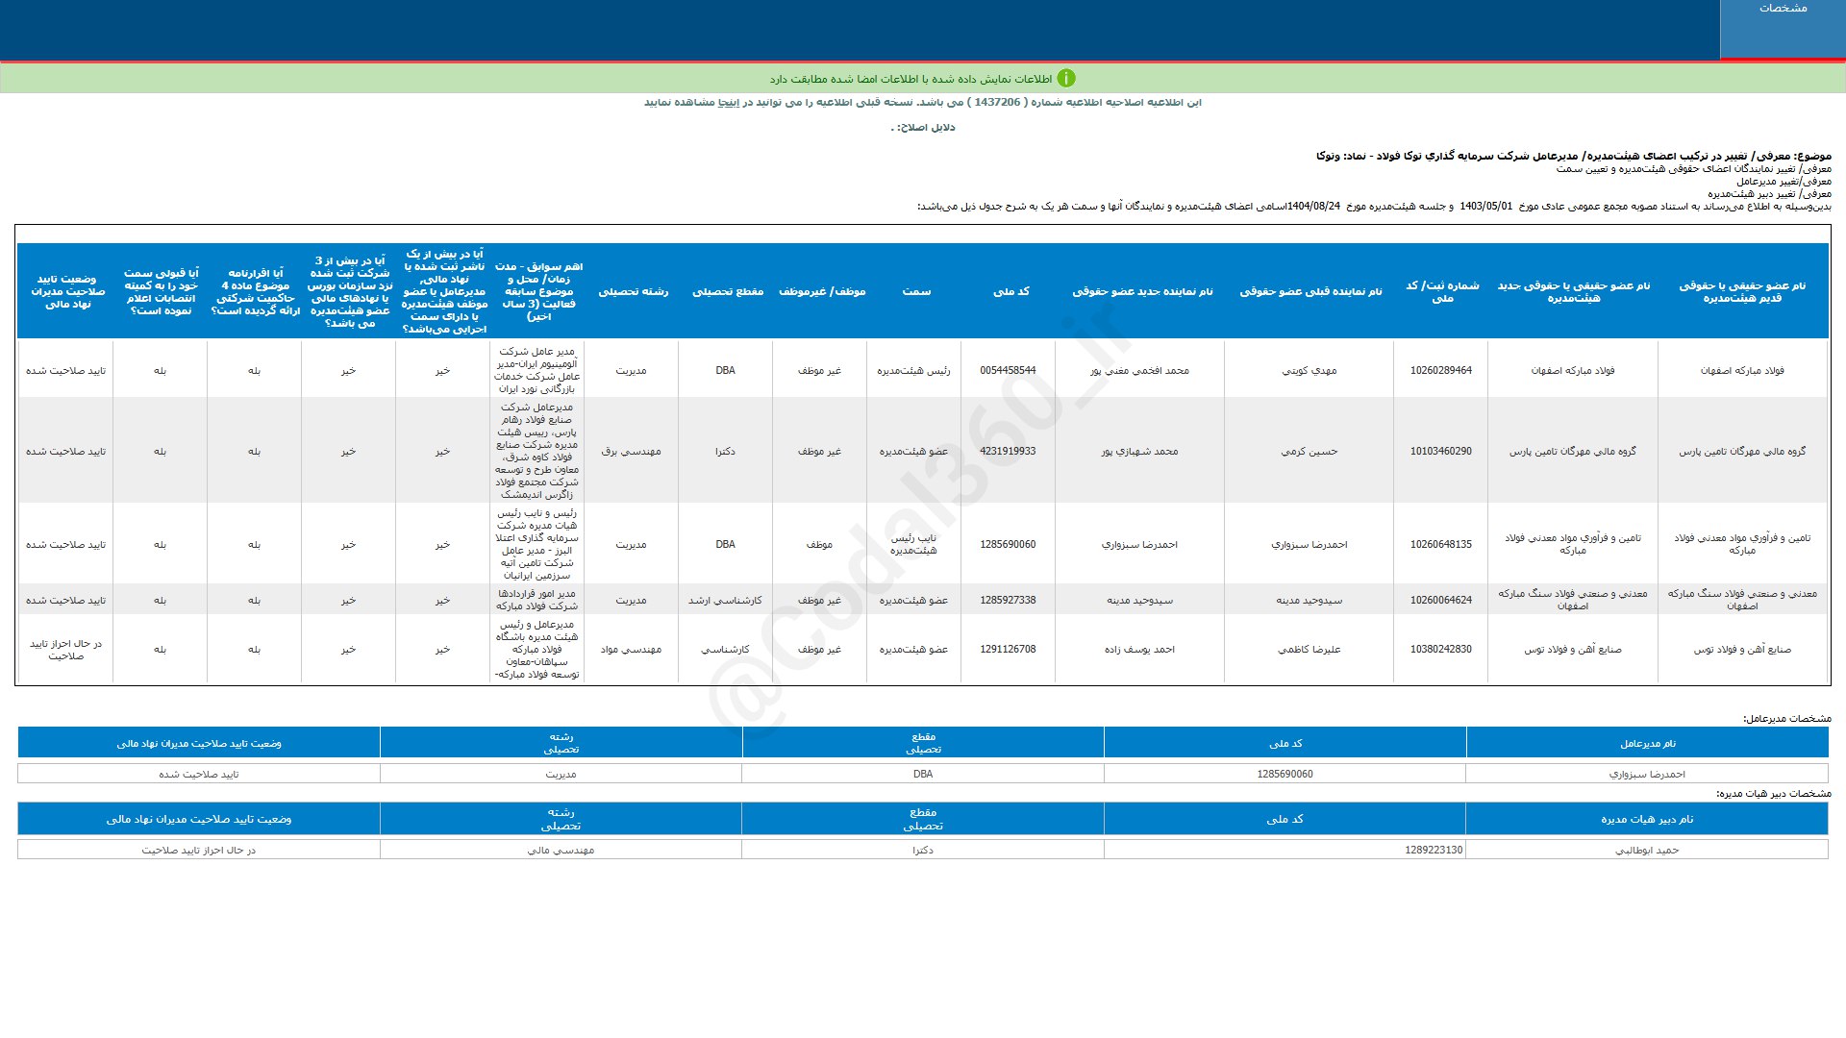Click the نام دبیر هیات مدیره header
This screenshot has width=1846, height=1038.
click(x=1646, y=820)
